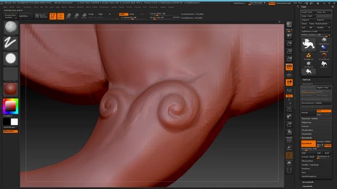Screen dimensions: 337x189
Task: Expand the ZRemesher section
Action: click(308, 161)
